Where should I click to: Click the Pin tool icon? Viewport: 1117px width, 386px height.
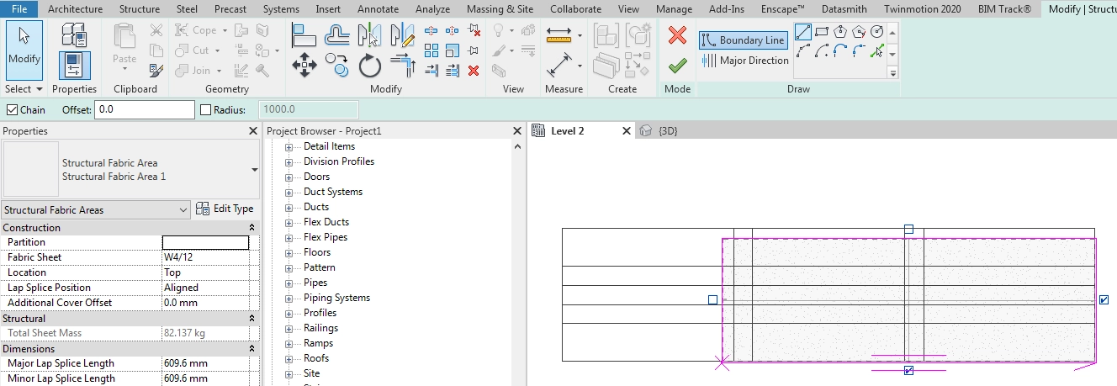coord(474,50)
